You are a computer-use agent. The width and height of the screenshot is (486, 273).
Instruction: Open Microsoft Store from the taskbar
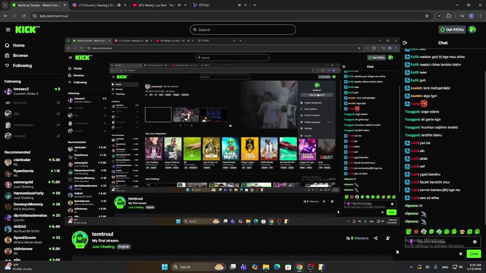click(x=288, y=267)
